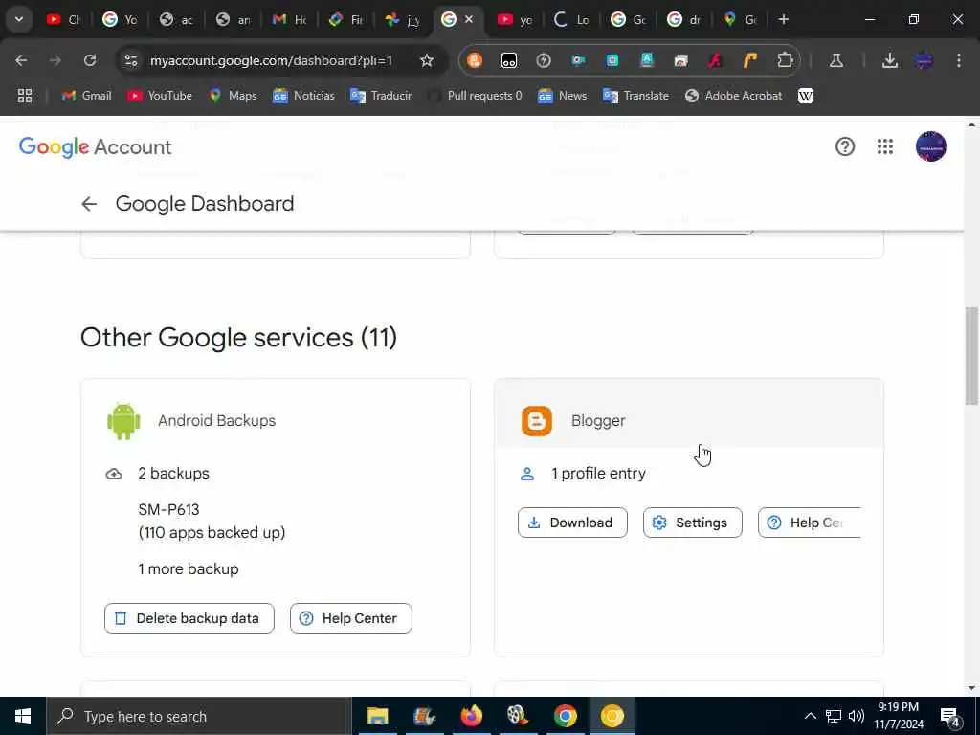Switch to the Google Photos tab
Screen dimensions: 980x735
point(403,19)
